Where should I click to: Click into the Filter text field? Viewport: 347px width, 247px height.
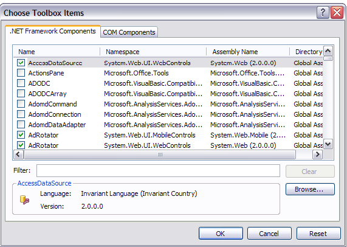(x=158, y=170)
